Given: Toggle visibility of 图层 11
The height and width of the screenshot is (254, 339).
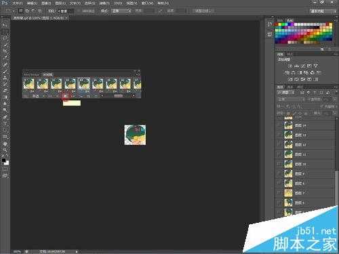Looking at the screenshot, I should (x=280, y=154).
